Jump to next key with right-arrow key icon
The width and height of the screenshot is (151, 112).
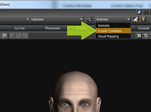click(x=25, y=36)
